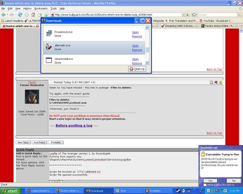
Task: Open 'Before posting a log' link
Action: 74,125
